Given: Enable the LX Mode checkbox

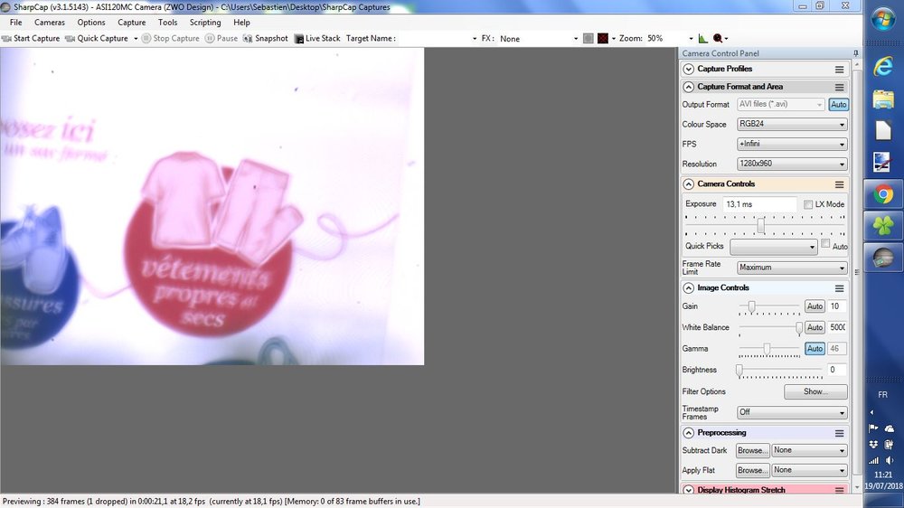Looking at the screenshot, I should click(x=807, y=204).
